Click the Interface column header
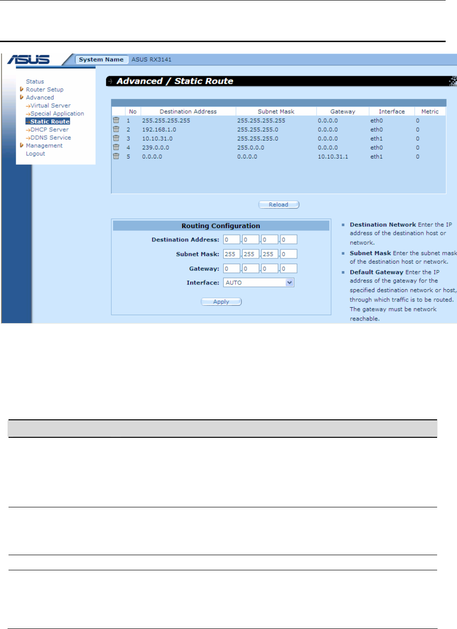 (392, 112)
